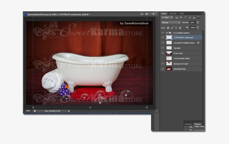This screenshot has width=229, height=144.
Task: Open the Layers panel flyout menu
Action: coord(203,13)
